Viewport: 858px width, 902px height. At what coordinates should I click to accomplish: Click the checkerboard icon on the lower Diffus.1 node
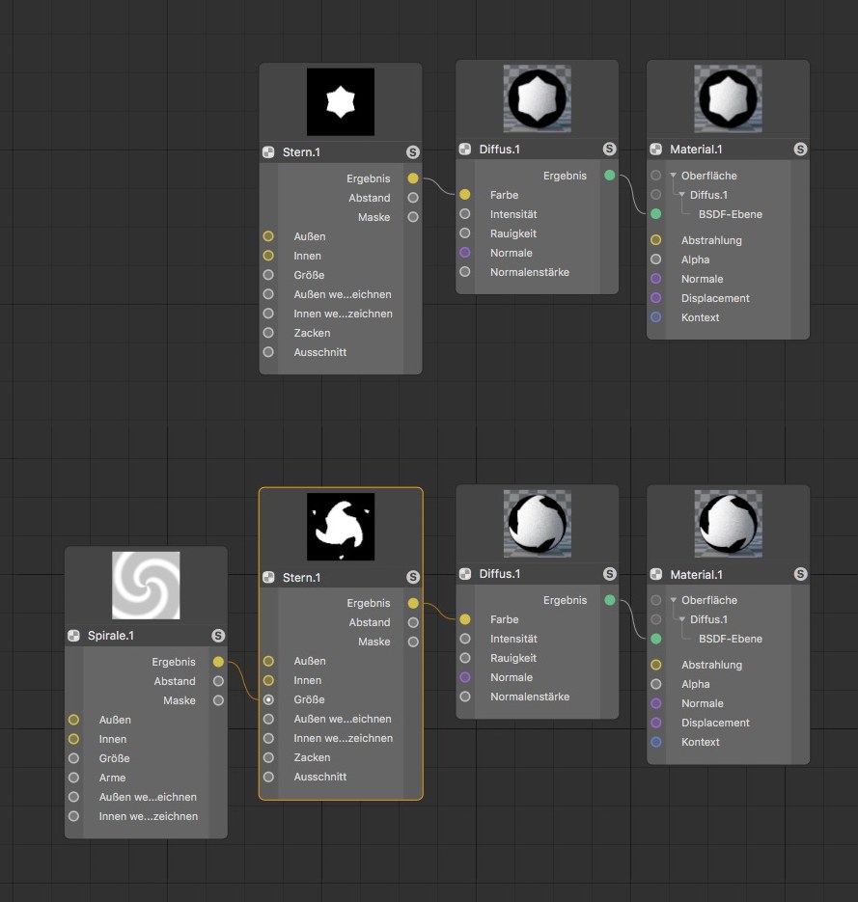pos(465,574)
